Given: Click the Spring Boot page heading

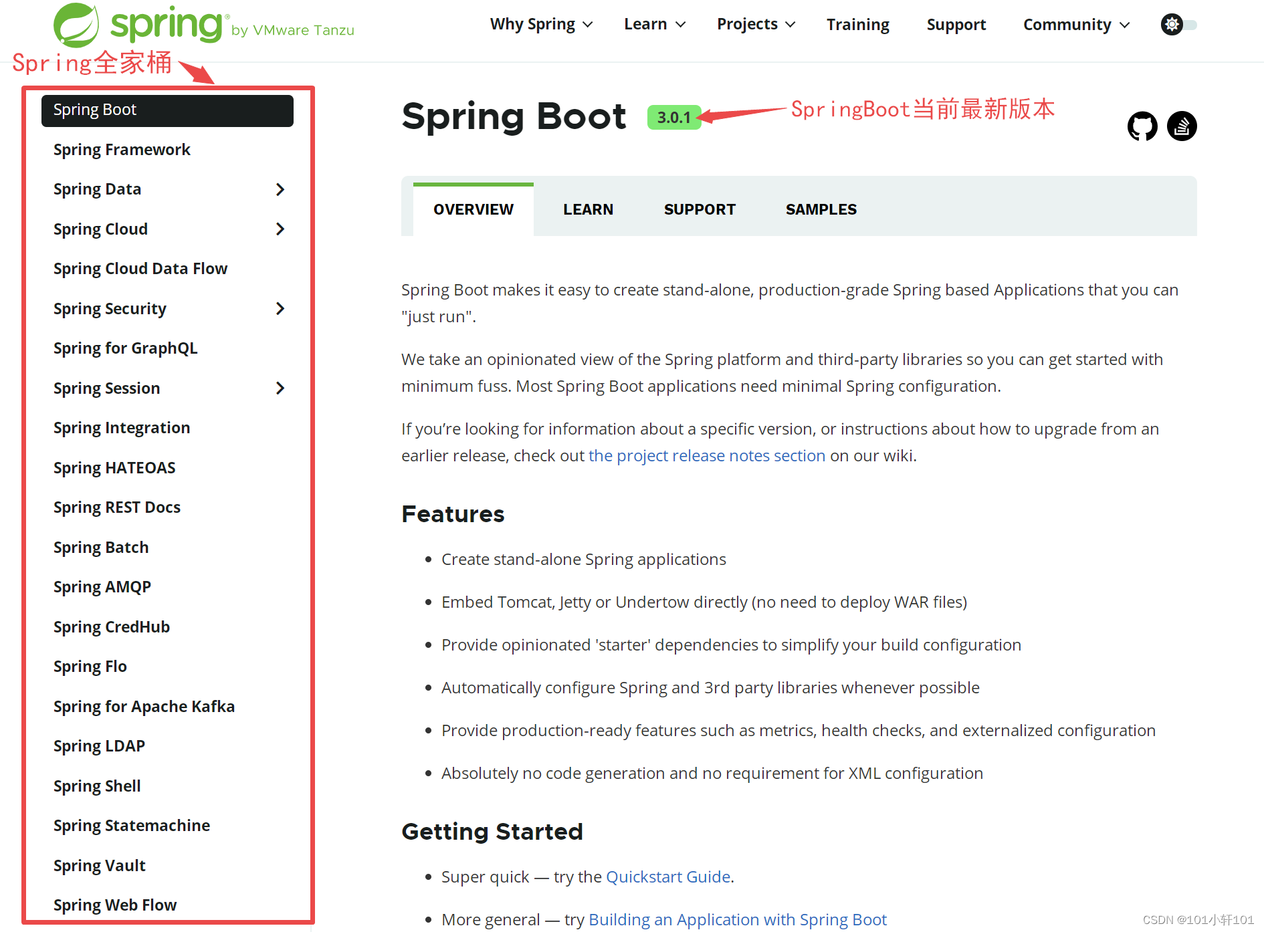Looking at the screenshot, I should 514,116.
